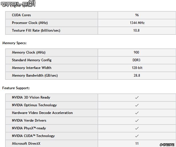Click the PhysX-ready checkmark

pos(137,128)
